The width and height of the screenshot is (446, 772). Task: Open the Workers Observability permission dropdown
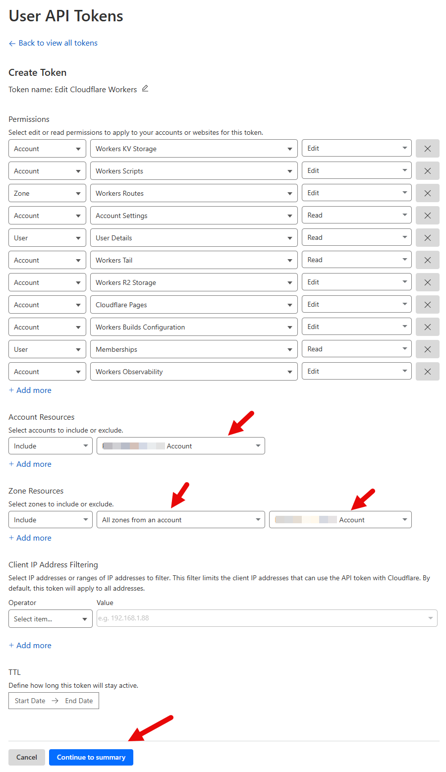[194, 372]
